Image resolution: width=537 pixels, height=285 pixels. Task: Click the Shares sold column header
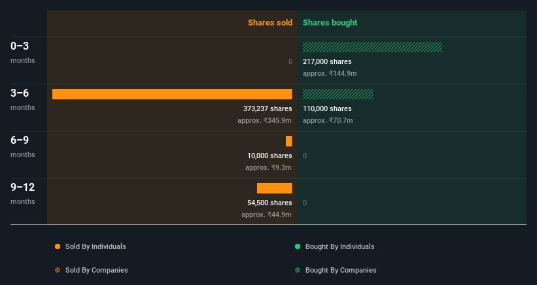coord(270,23)
